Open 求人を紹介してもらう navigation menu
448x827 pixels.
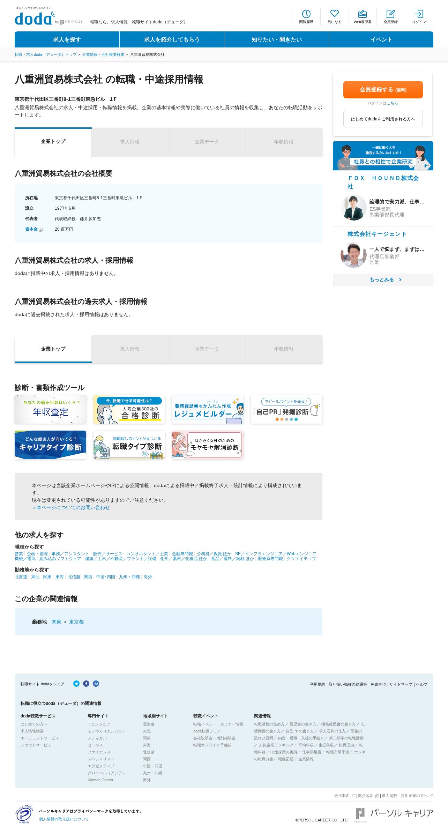coord(172,39)
